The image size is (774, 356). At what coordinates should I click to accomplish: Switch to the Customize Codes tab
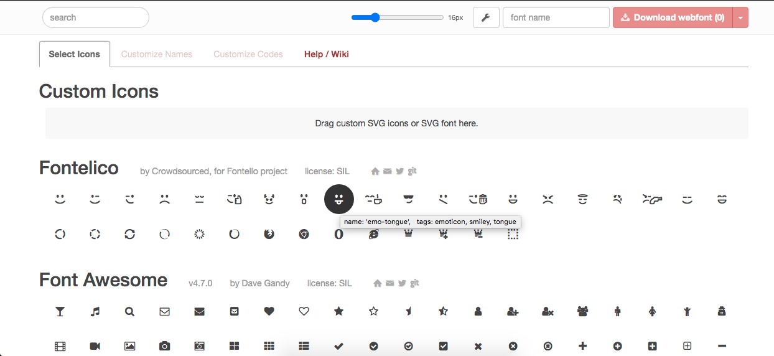(x=248, y=54)
